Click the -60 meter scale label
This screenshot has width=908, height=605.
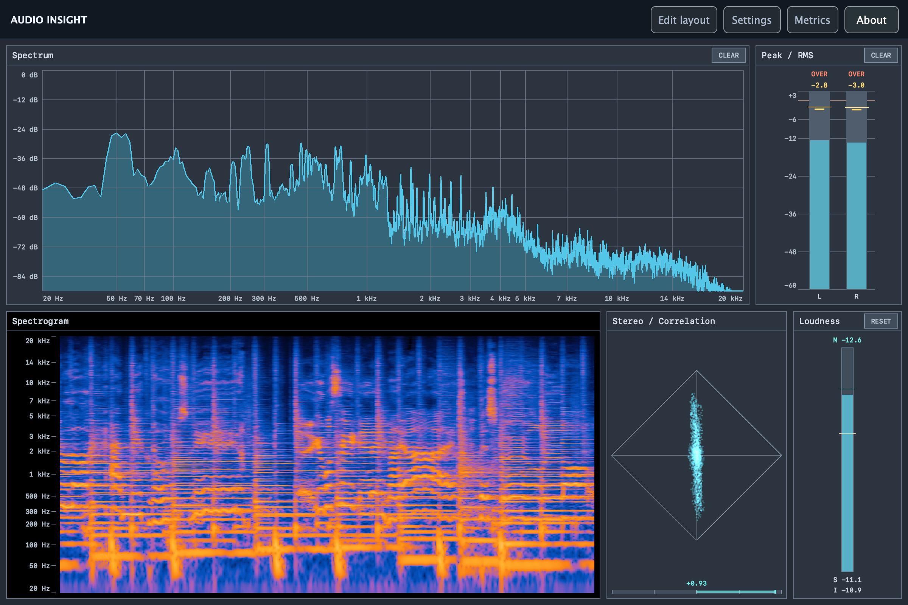click(790, 285)
